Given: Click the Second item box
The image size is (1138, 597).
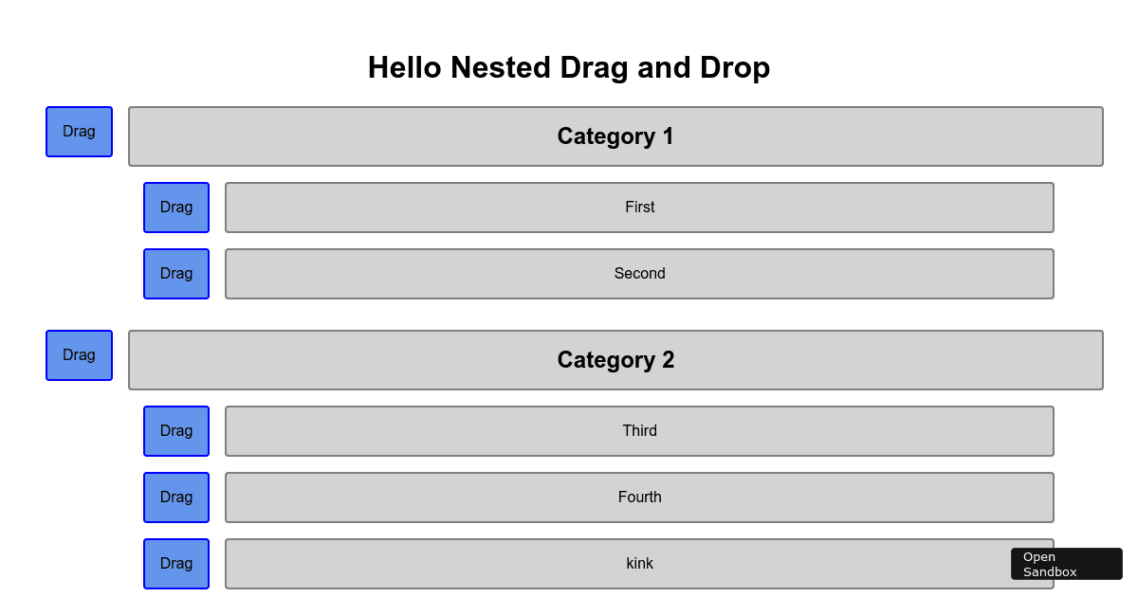Looking at the screenshot, I should coord(639,274).
